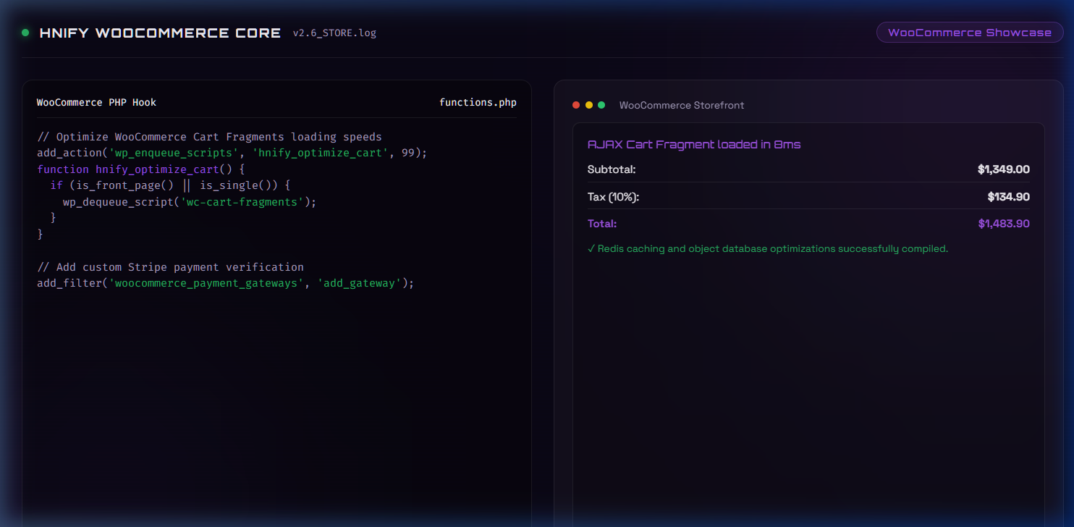Viewport: 1074px width, 527px height.
Task: Click the add_action wp_enqueue_scripts code line
Action: [232, 153]
